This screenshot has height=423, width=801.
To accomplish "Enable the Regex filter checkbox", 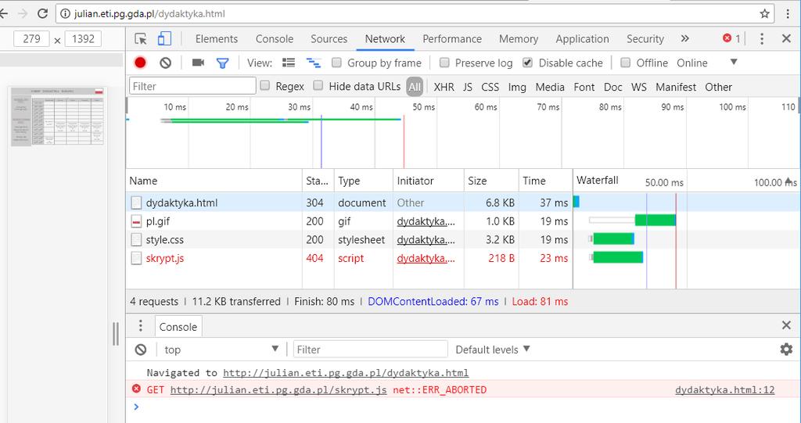I will click(x=264, y=85).
